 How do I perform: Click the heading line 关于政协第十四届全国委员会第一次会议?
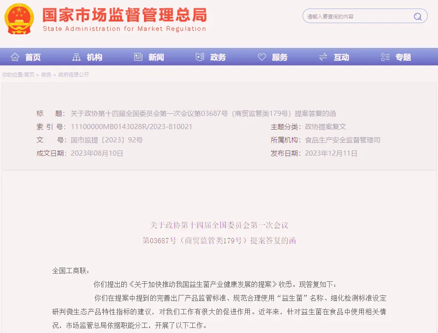(x=219, y=225)
